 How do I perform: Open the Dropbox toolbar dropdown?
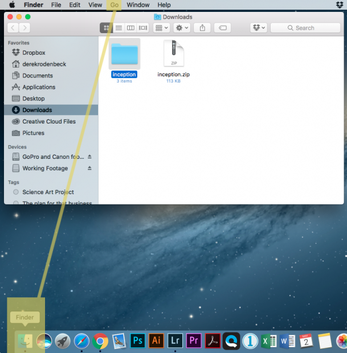[x=258, y=28]
